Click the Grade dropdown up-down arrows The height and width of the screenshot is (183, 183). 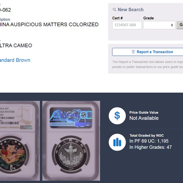pyautogui.click(x=172, y=25)
